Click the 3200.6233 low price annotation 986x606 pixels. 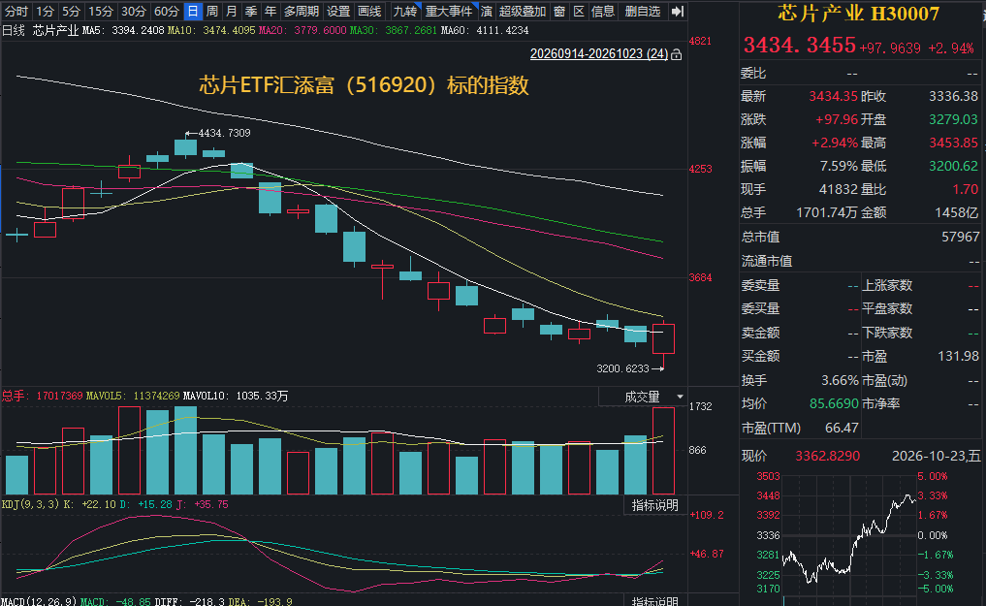622,368
